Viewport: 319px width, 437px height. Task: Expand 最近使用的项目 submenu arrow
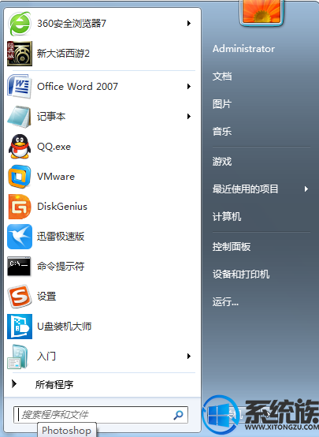click(306, 189)
